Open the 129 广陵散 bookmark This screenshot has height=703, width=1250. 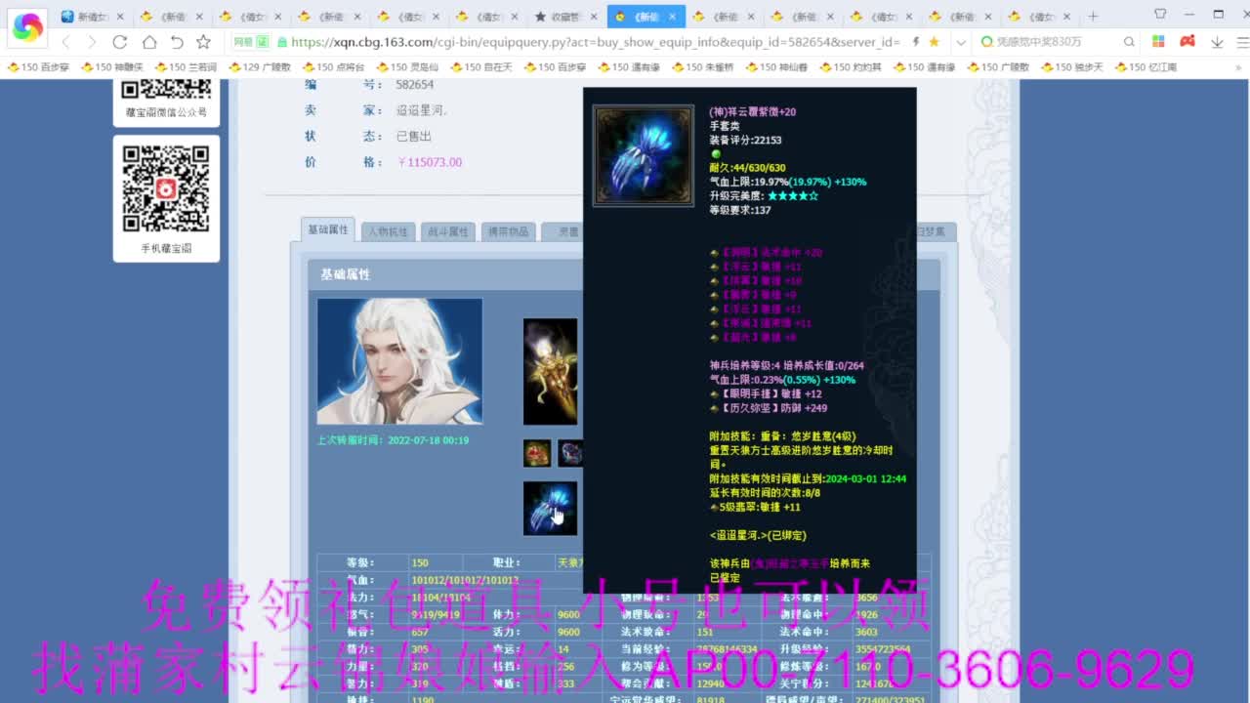[259, 66]
